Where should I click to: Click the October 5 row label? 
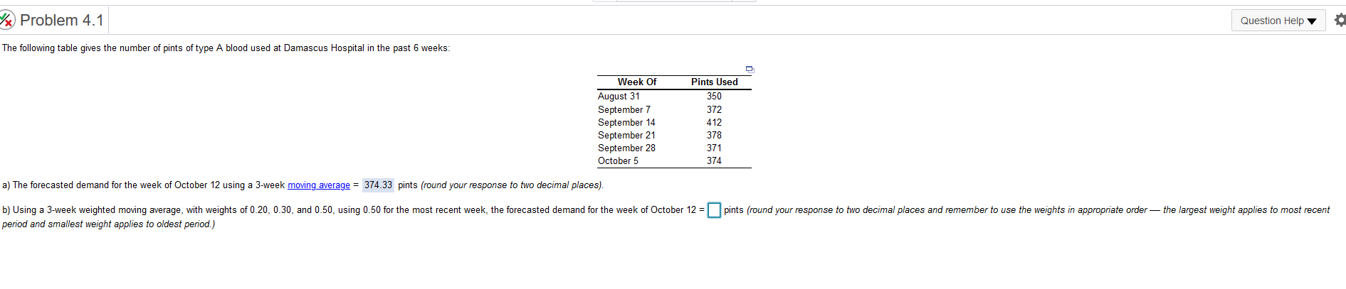point(618,161)
